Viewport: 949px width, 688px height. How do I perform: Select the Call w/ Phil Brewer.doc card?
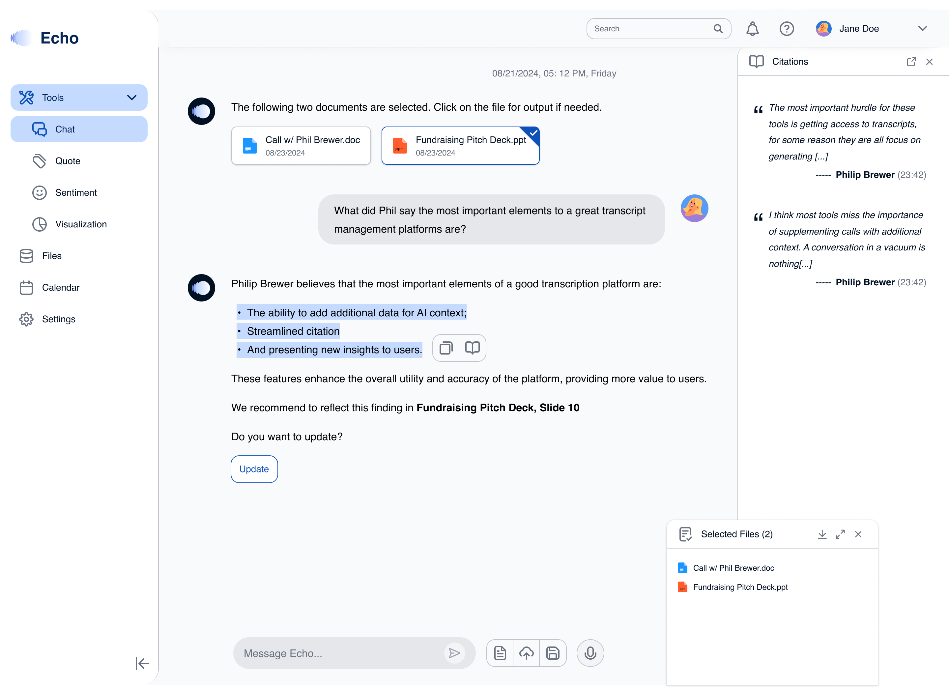pos(301,146)
